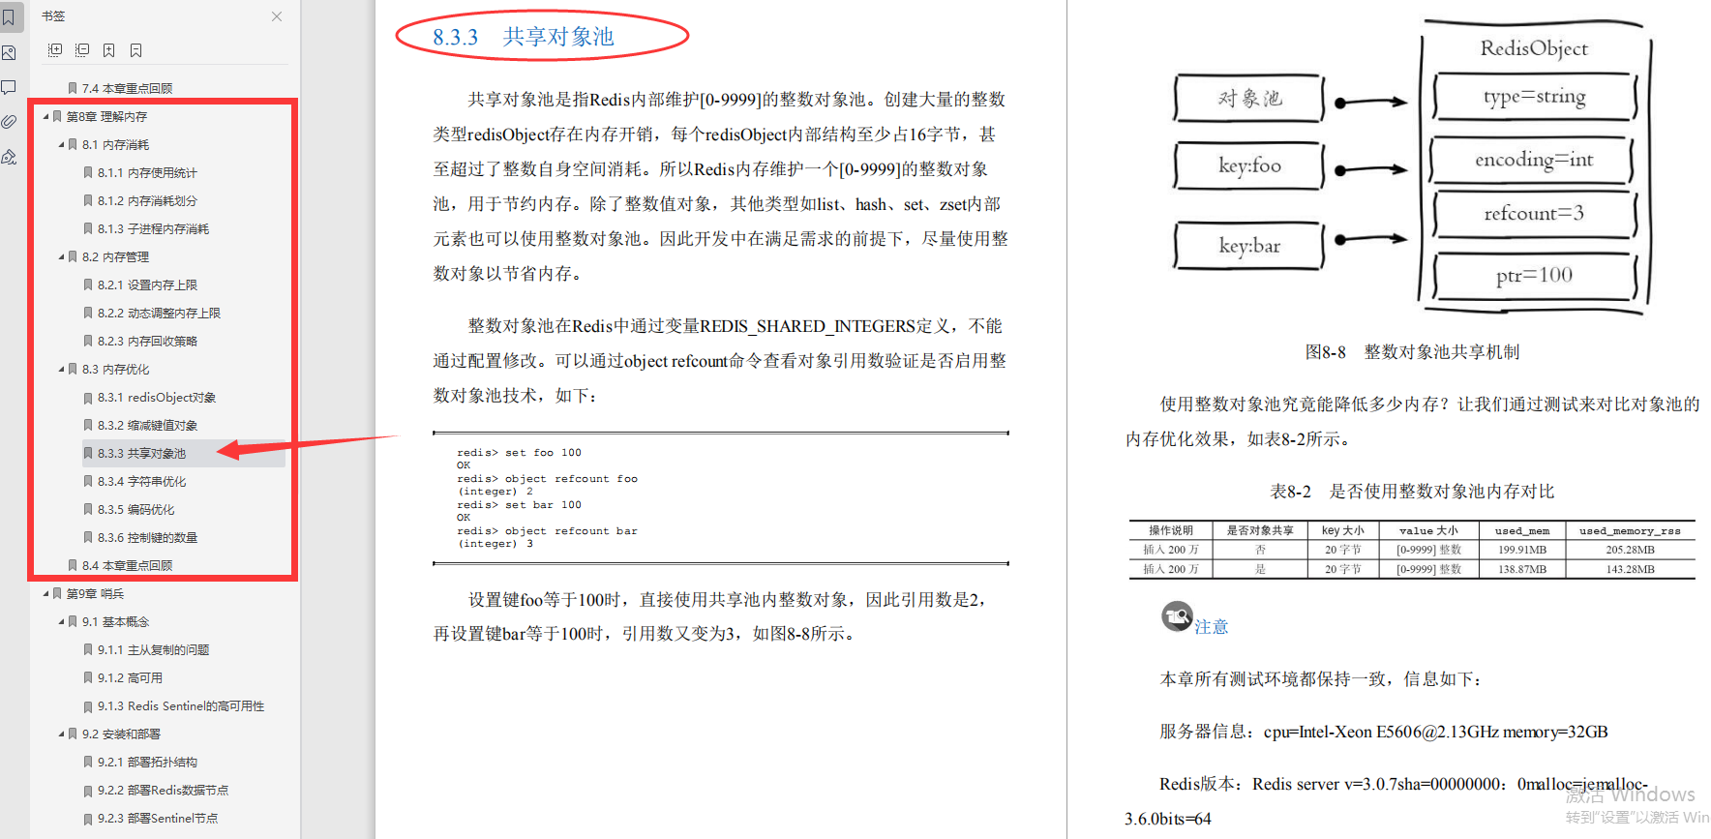
Task: Click the Collapse all bookmarks icon
Action: (82, 50)
